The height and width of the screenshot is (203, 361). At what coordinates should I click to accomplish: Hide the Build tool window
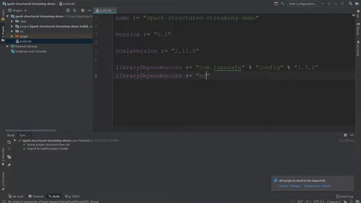pyautogui.click(x=352, y=135)
